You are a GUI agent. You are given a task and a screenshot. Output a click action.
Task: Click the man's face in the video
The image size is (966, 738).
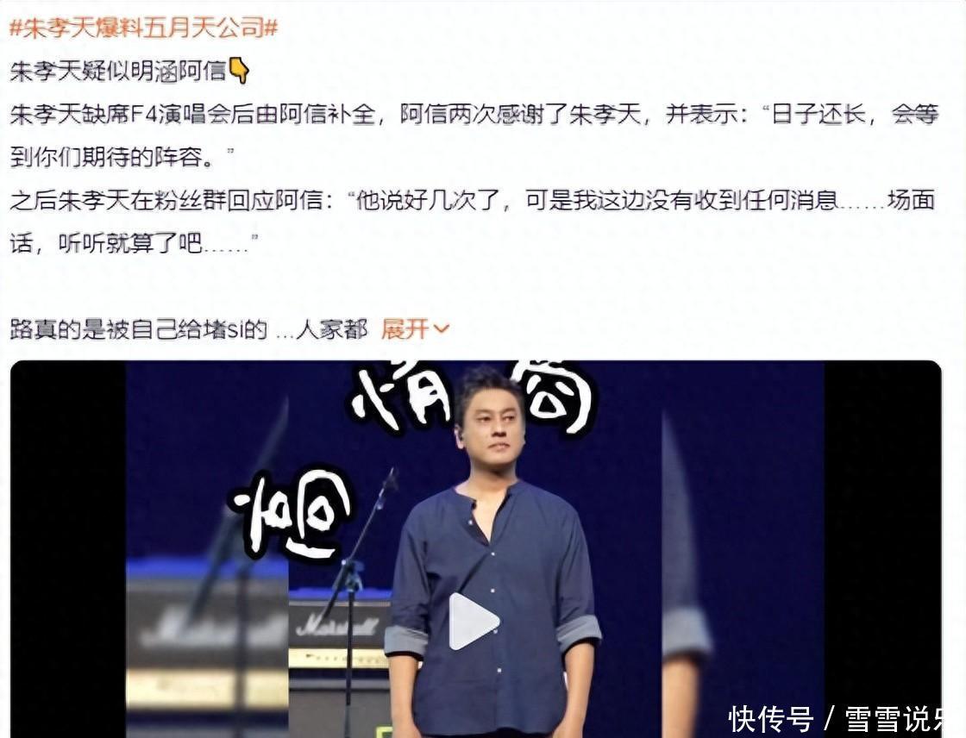click(x=492, y=425)
